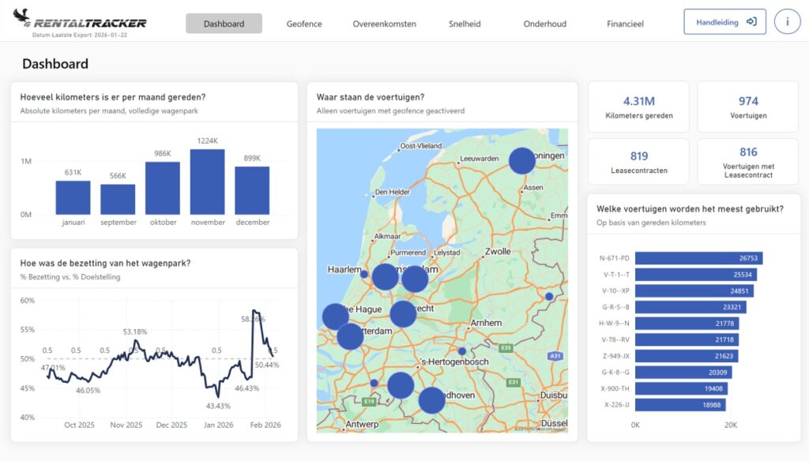The height and width of the screenshot is (461, 809).
Task: Click the small map marker near Haarlem
Action: click(363, 275)
